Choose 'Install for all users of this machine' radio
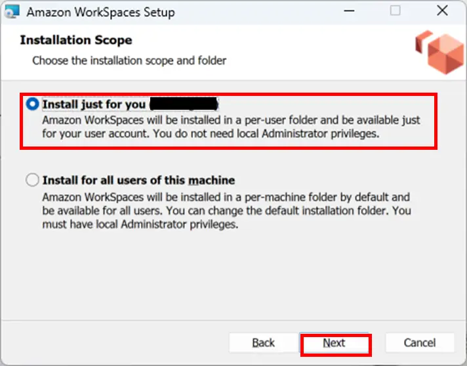The height and width of the screenshot is (366, 467). point(32,180)
